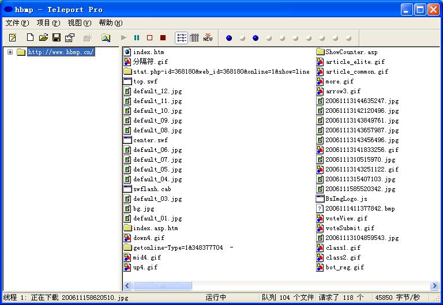Open the 视图(V) menu
The width and height of the screenshot is (443, 305).
pos(79,23)
